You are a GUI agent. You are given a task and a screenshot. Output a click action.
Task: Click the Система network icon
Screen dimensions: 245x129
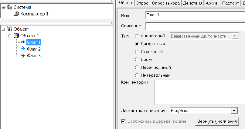(x=10, y=7)
